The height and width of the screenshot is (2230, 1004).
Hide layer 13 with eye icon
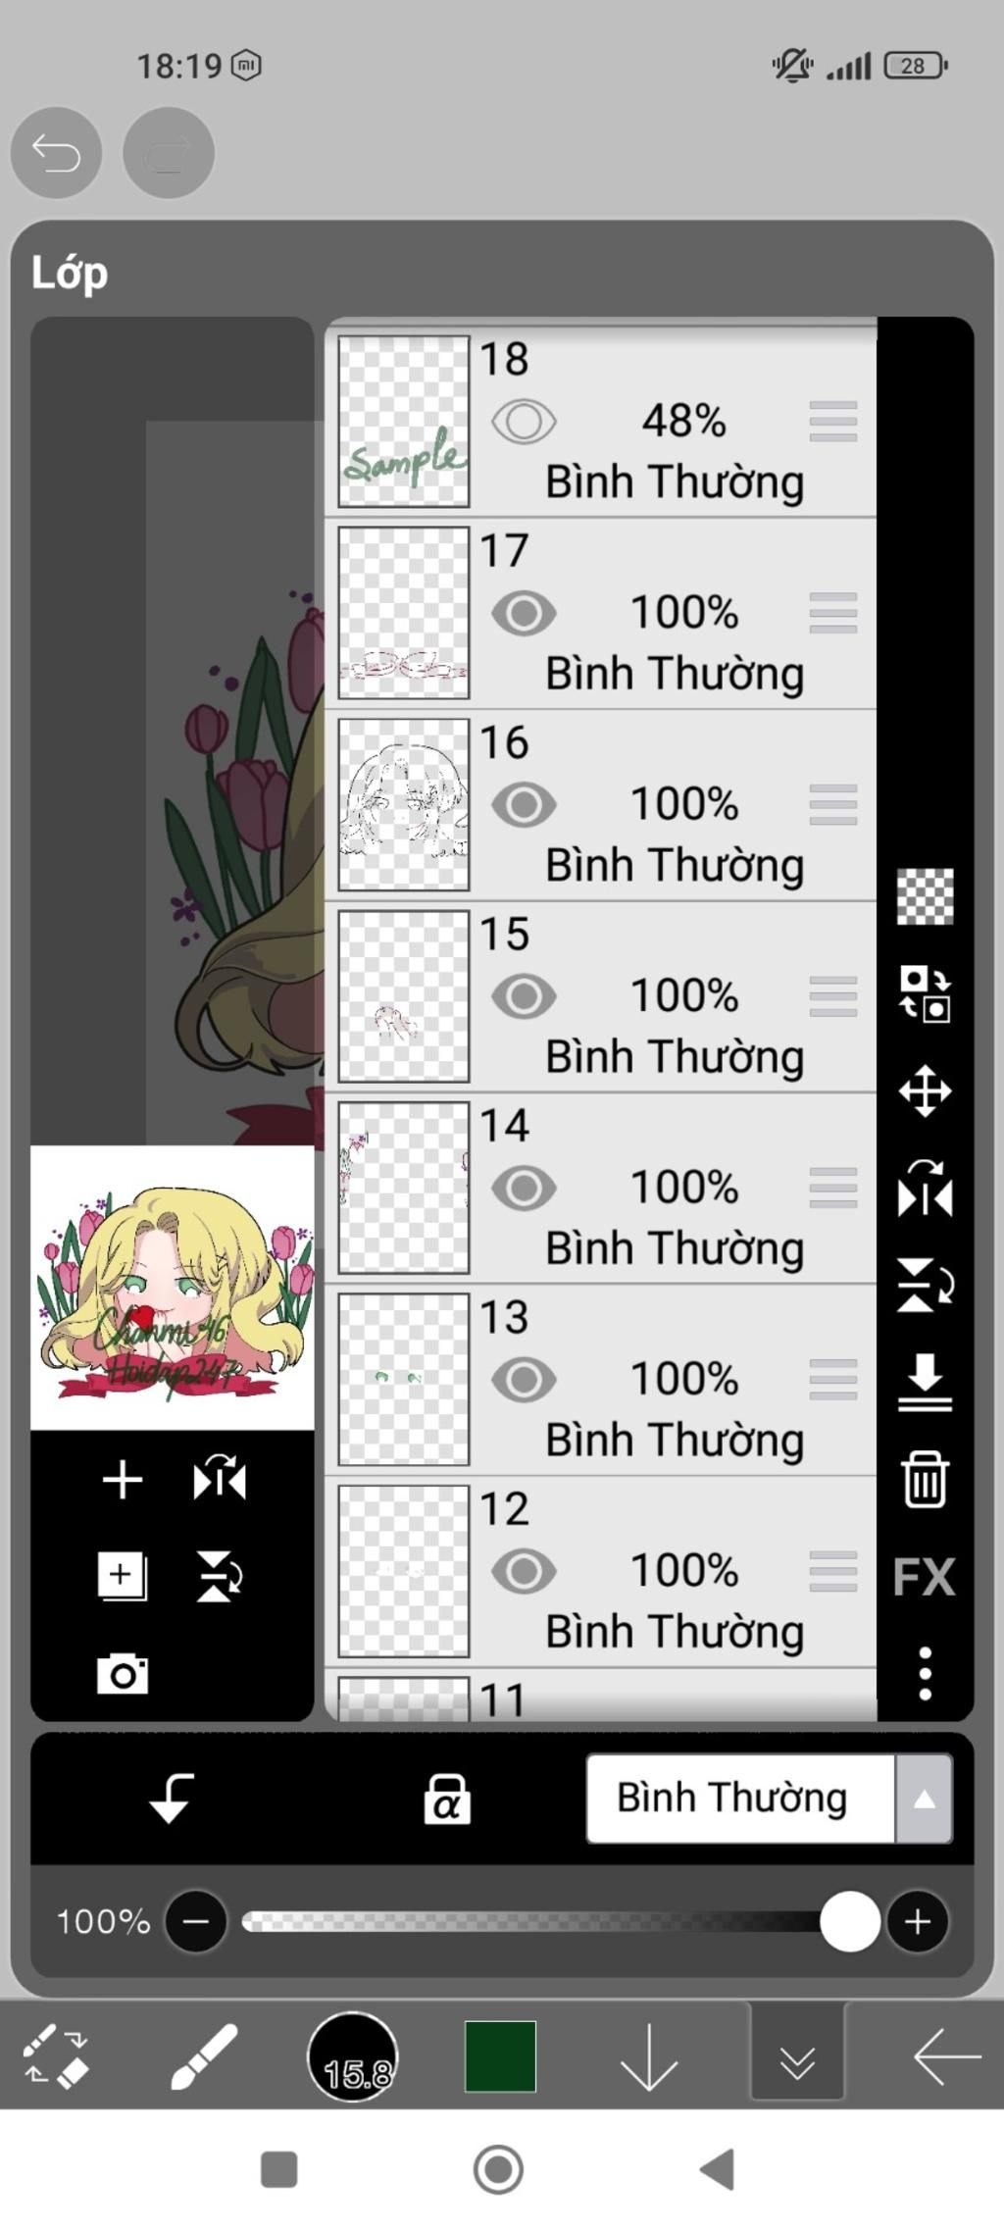tap(524, 1380)
